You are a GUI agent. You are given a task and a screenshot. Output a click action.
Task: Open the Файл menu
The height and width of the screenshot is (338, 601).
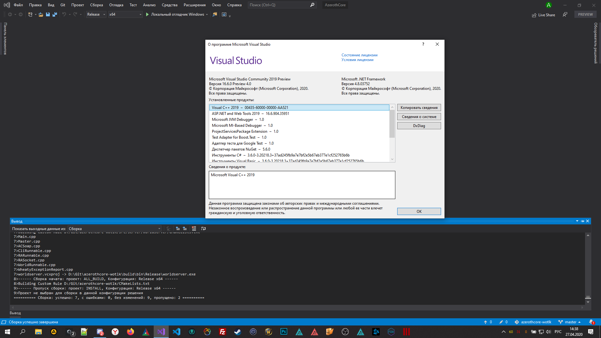(x=18, y=5)
